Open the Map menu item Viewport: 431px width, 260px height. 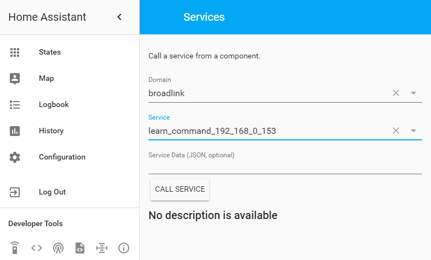[x=47, y=79]
